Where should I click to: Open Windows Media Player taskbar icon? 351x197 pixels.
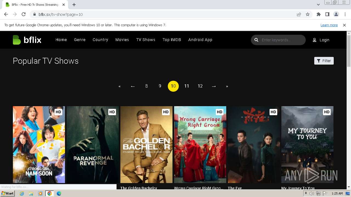(x=40, y=193)
